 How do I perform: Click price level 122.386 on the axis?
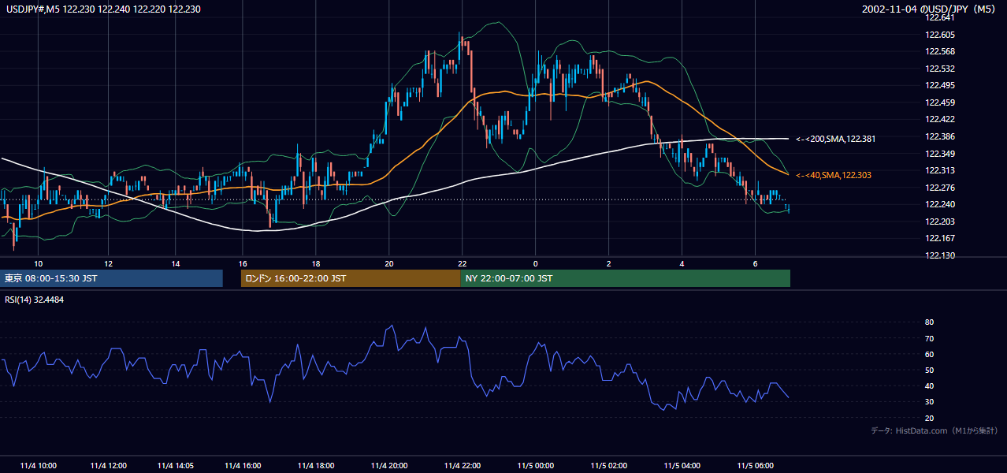tap(941, 136)
